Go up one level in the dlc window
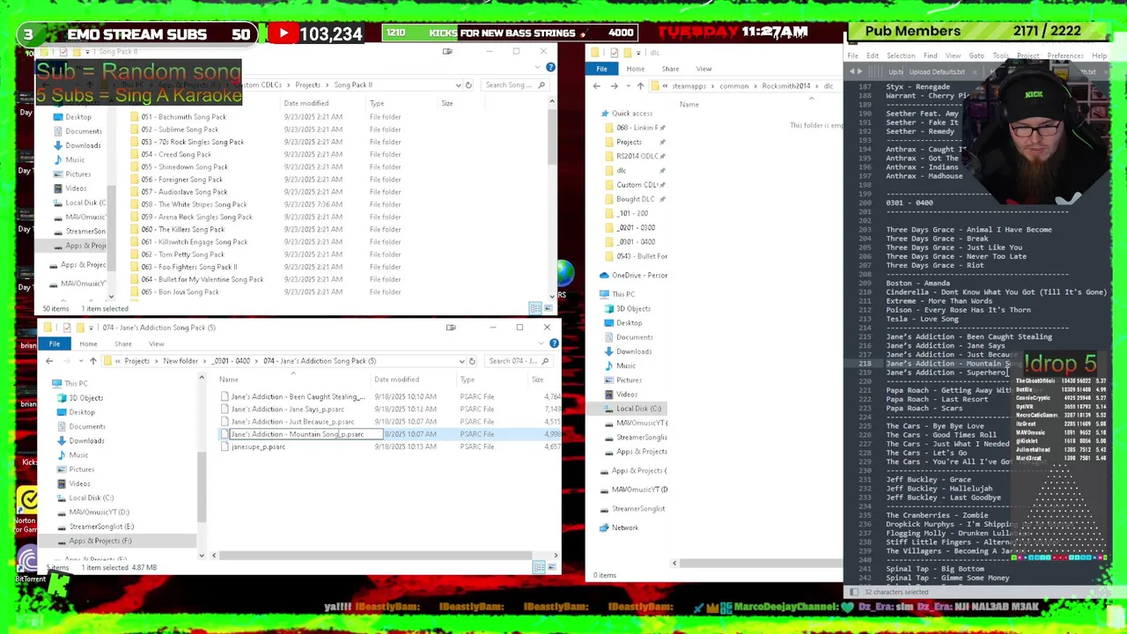Screen dimensions: 1127x634 [640, 86]
